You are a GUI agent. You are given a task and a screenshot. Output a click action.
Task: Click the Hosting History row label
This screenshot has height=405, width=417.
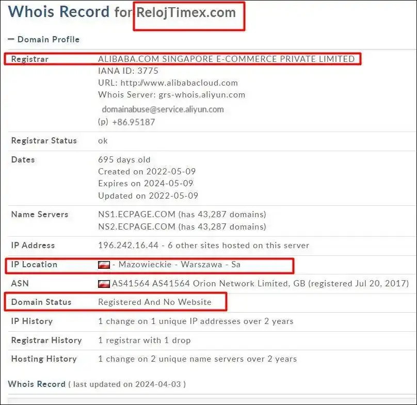[44, 359]
